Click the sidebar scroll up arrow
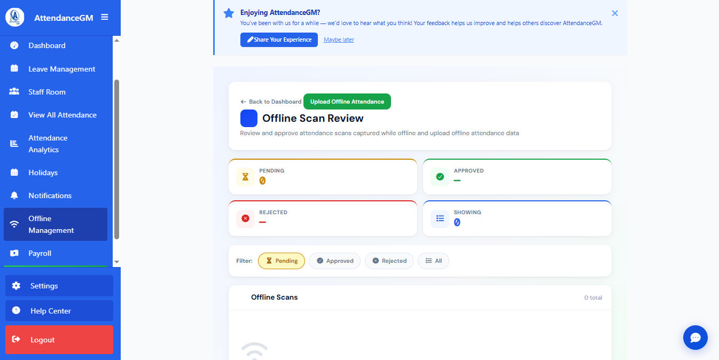Viewport: 719px width, 360px height. 117,41
